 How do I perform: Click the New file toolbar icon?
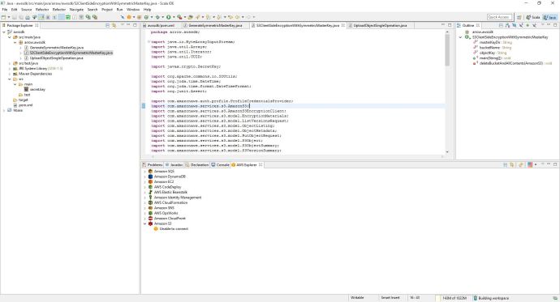3,17
